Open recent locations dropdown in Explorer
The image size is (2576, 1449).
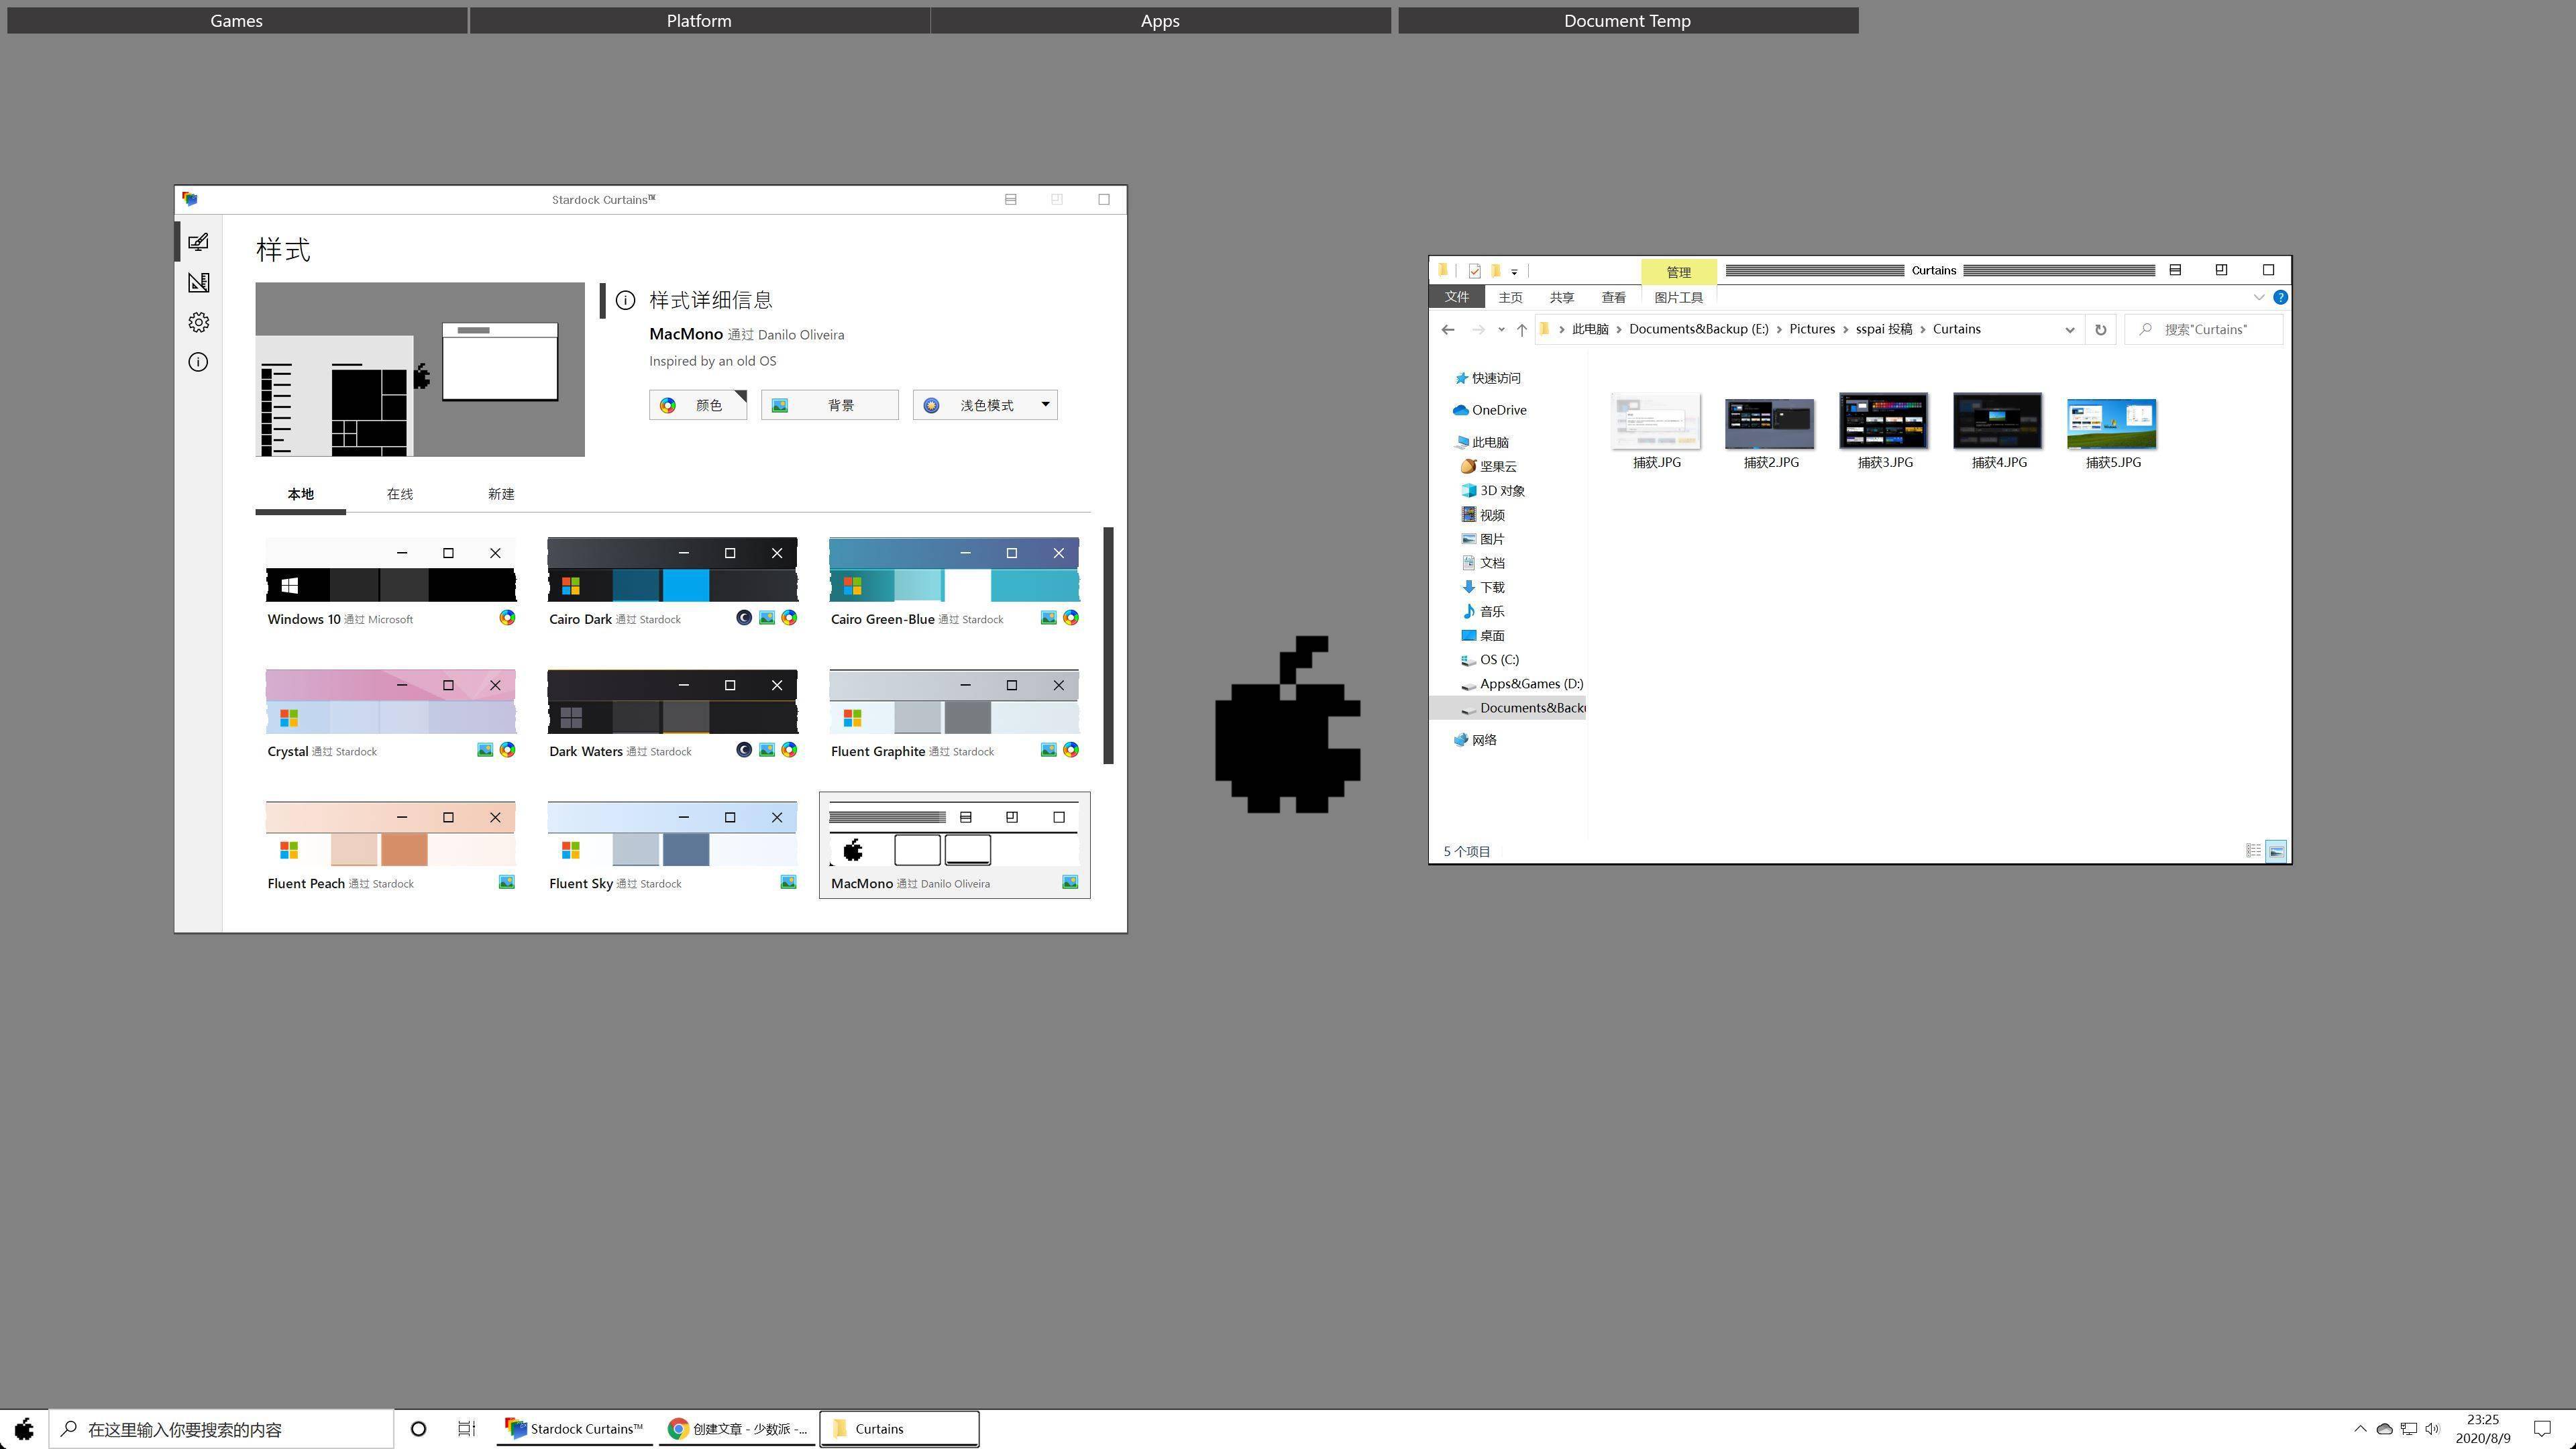coord(1501,330)
